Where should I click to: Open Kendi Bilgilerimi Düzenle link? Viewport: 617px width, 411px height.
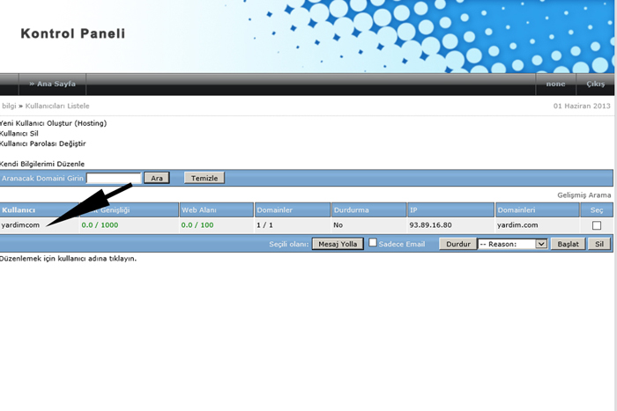[x=42, y=164]
